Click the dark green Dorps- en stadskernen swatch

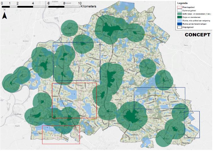pos(179,17)
